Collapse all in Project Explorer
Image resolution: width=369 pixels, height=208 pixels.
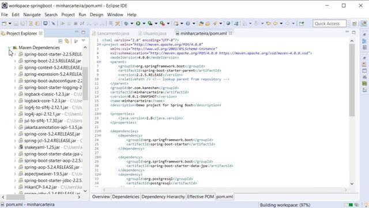(60, 41)
